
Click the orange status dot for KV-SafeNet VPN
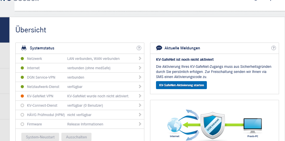22,96
